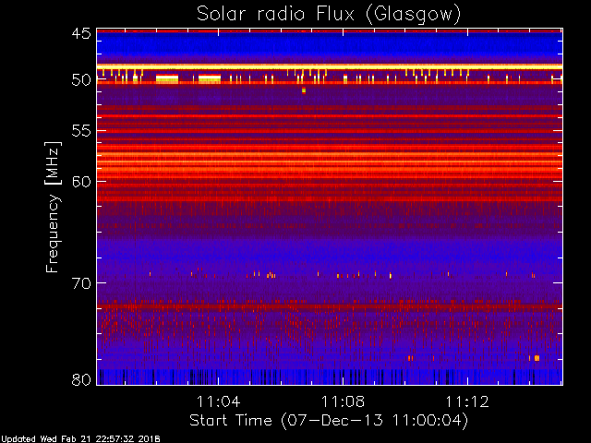The image size is (591, 443).
Task: Click the first white-yellow block at 50 MHz
Action: 167,78
